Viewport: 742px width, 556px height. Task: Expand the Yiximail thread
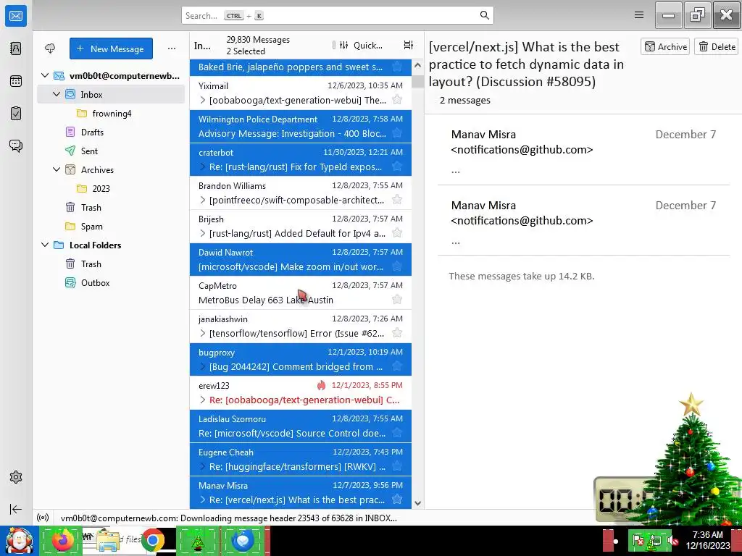(203, 100)
